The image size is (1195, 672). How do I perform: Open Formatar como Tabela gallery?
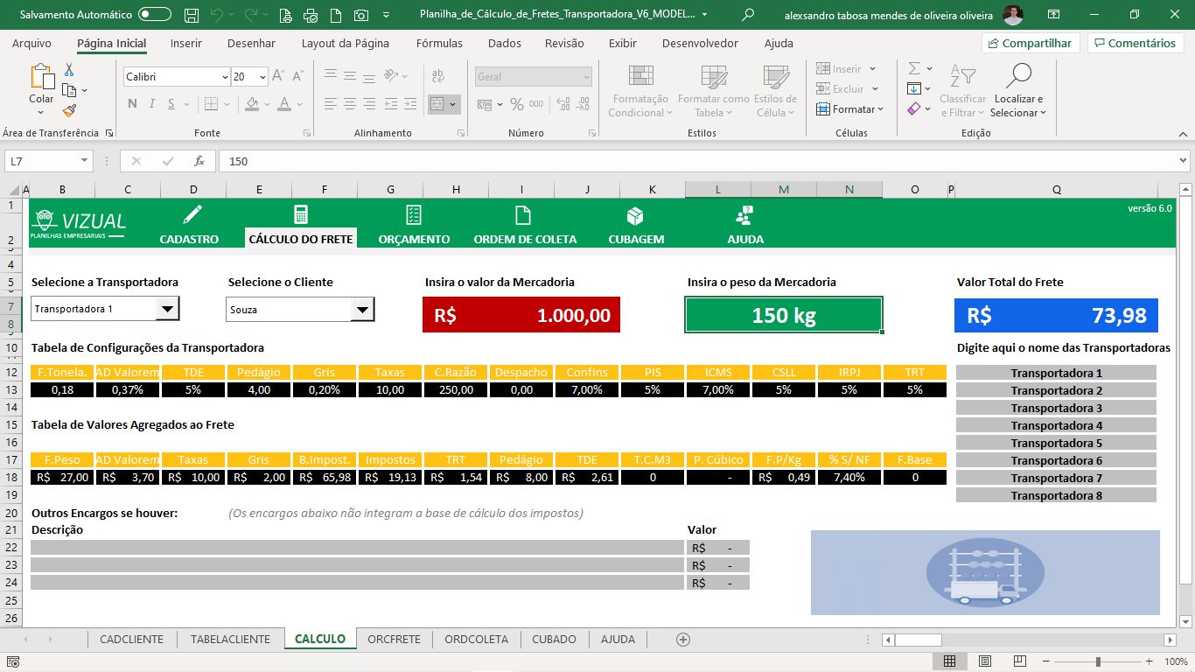tap(713, 91)
